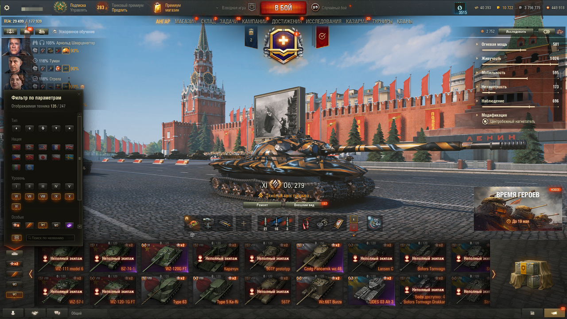Screen dimensions: 567x319
Task: Show next tanks with carousel right arrow
Action: (493, 274)
